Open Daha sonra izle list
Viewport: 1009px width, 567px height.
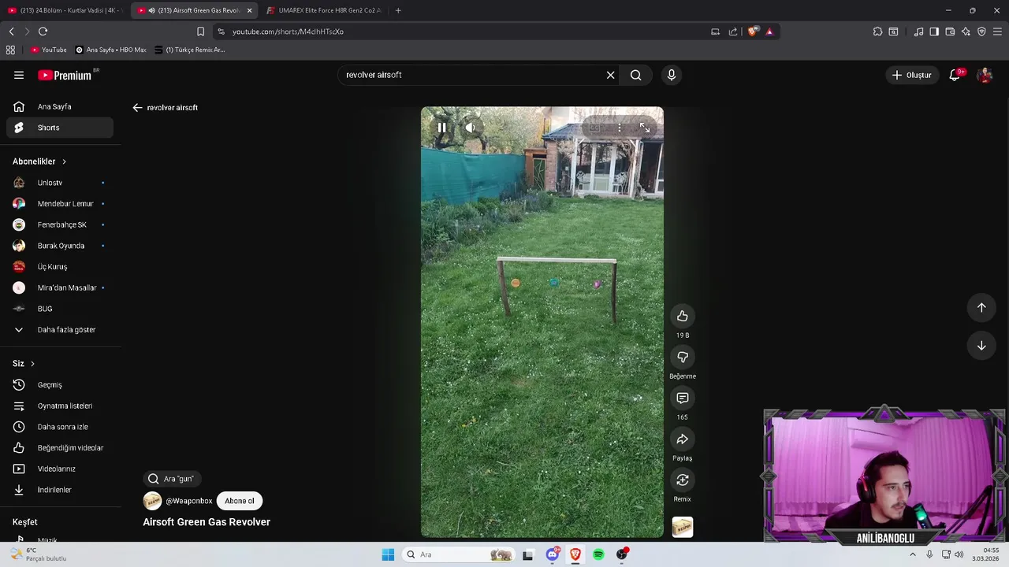click(x=60, y=427)
